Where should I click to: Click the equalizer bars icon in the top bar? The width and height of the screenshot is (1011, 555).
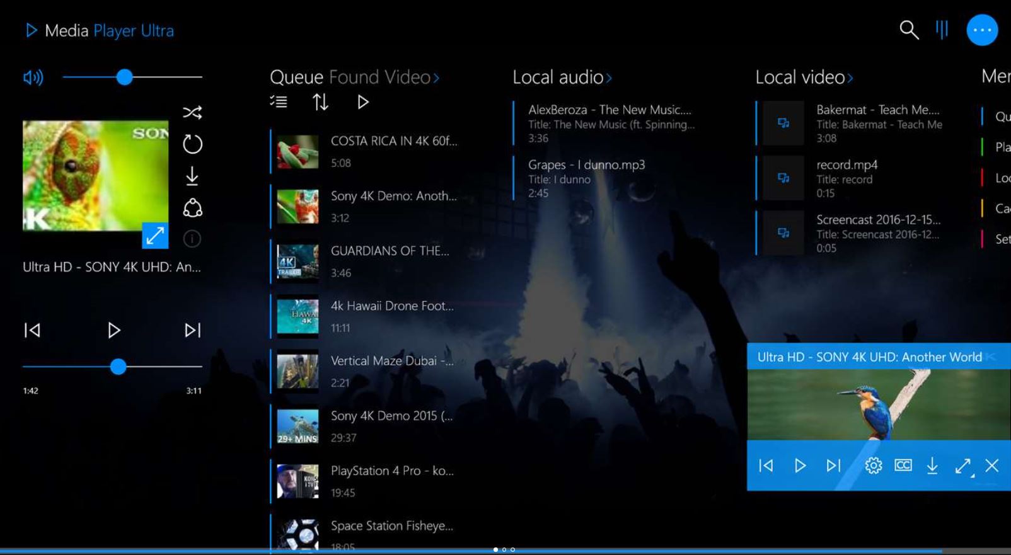[x=942, y=30]
